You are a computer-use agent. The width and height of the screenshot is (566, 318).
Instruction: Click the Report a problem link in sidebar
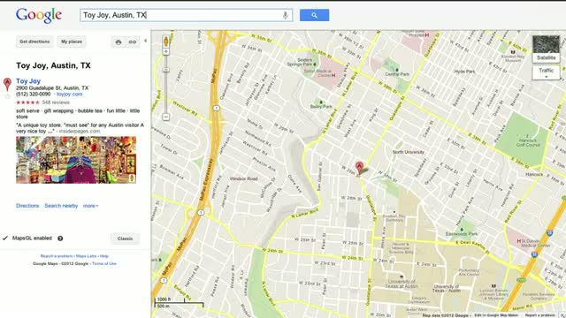[57, 256]
